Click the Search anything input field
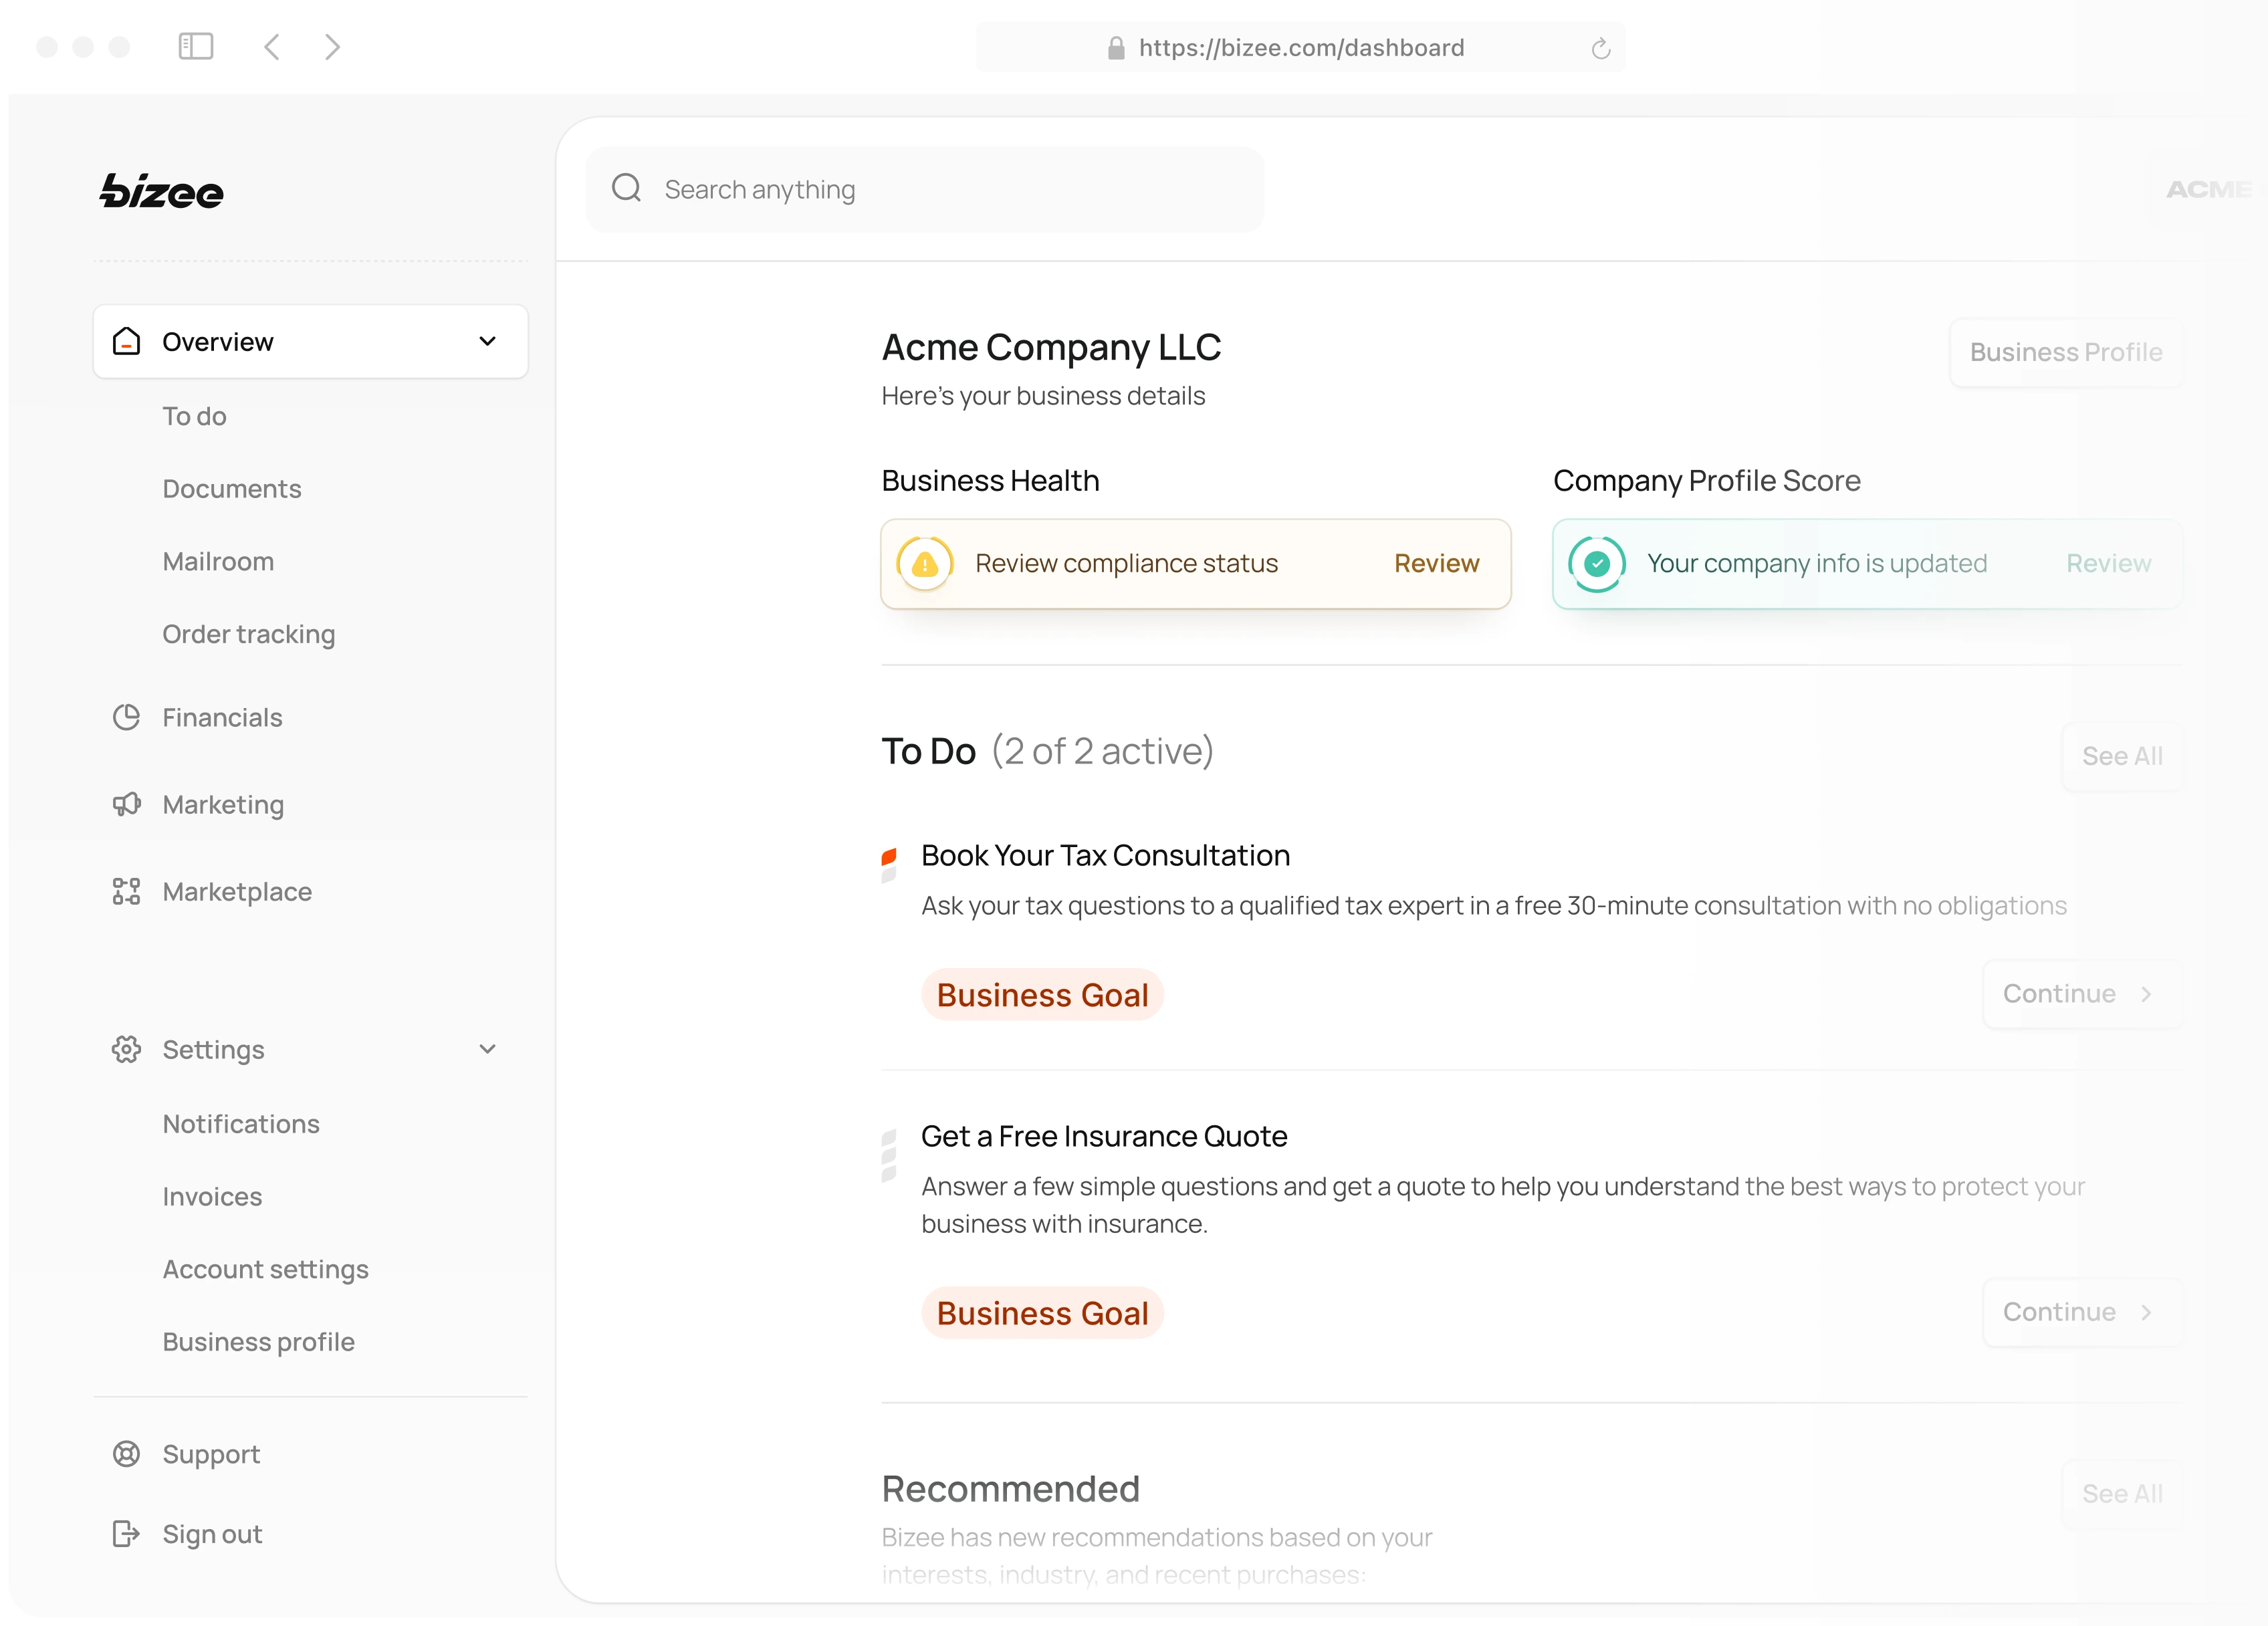 tap(900, 188)
